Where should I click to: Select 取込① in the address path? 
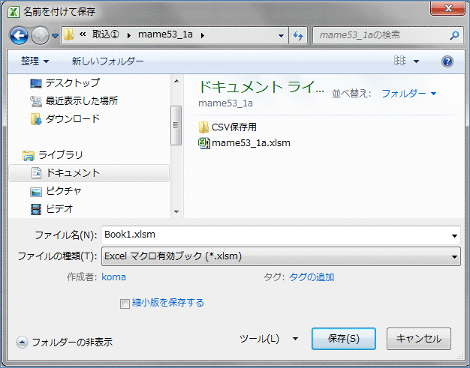tap(105, 34)
